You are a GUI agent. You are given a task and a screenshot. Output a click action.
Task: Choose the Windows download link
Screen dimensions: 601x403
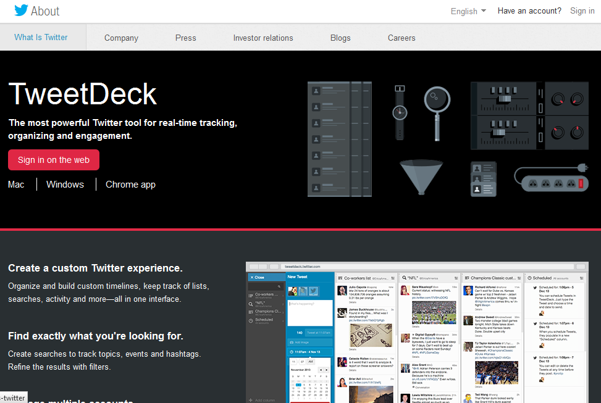coord(65,185)
